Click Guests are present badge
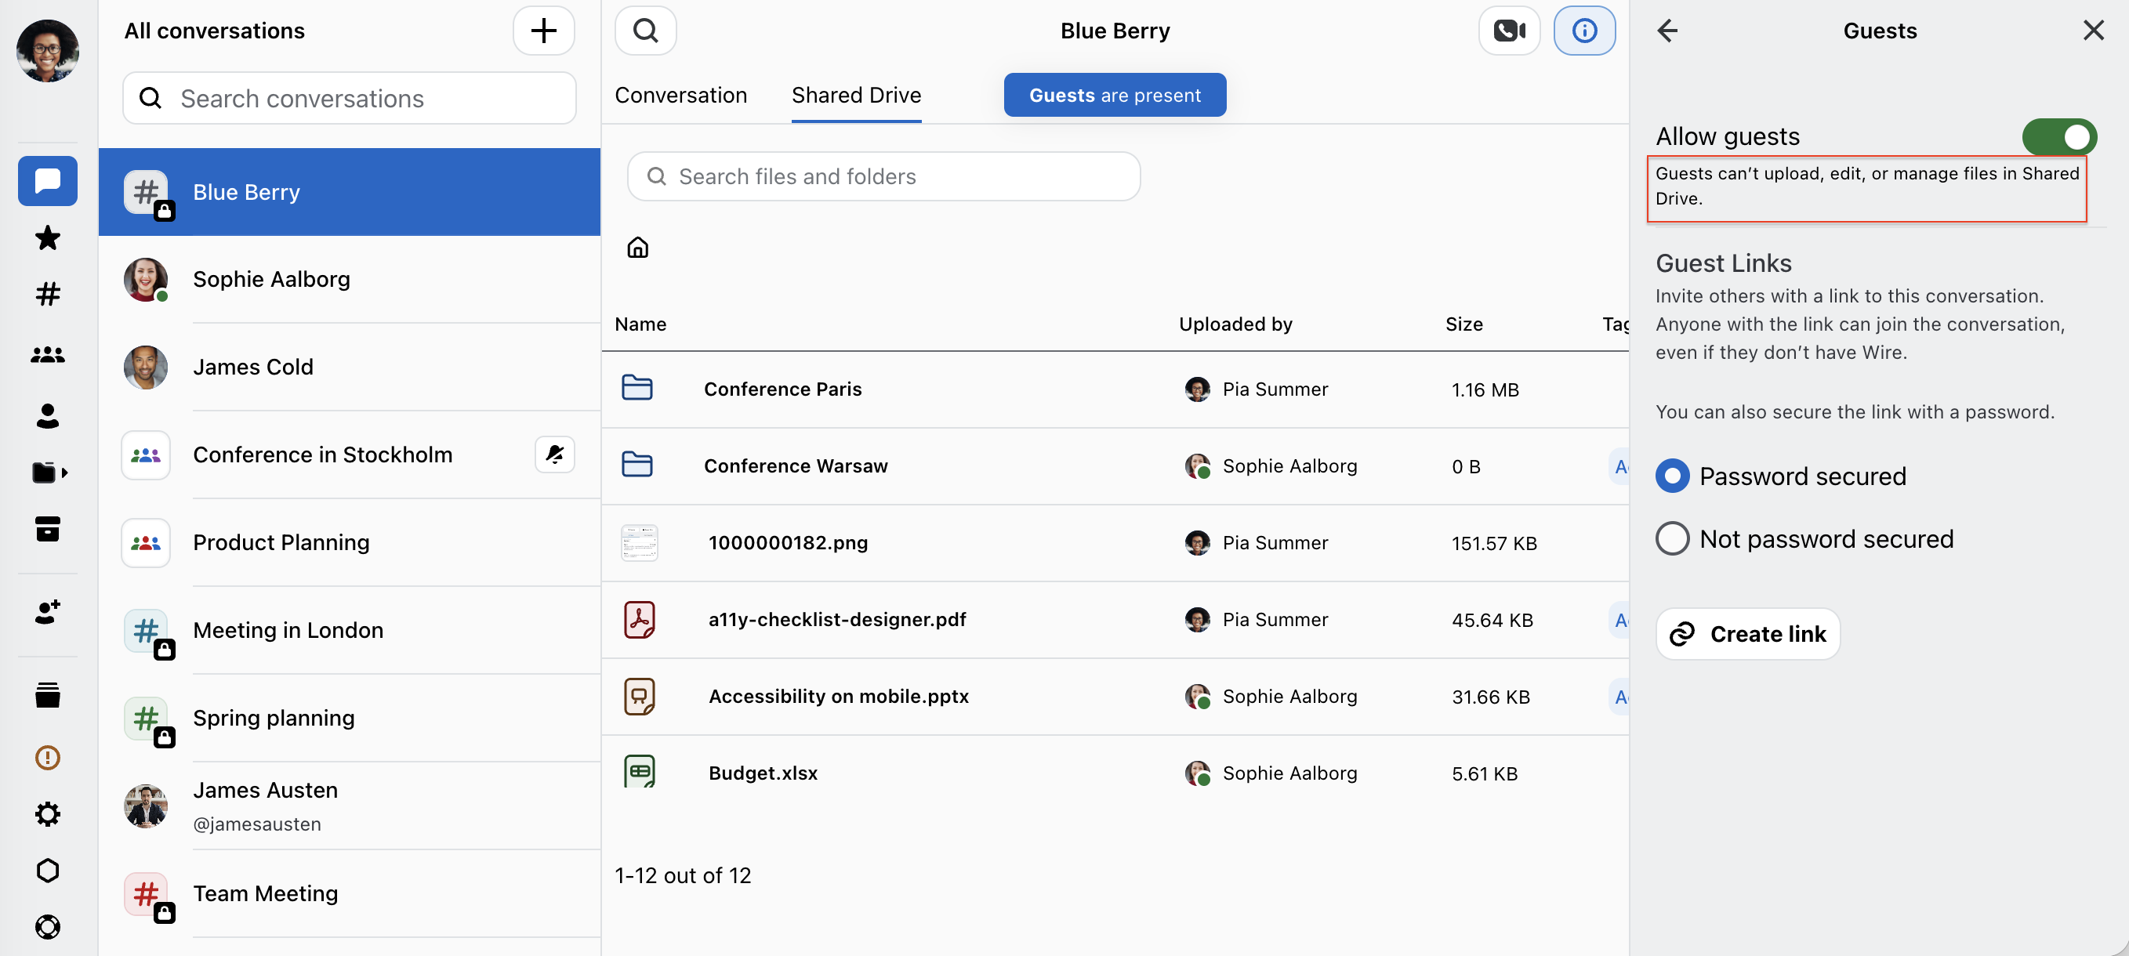The width and height of the screenshot is (2129, 956). click(1114, 95)
